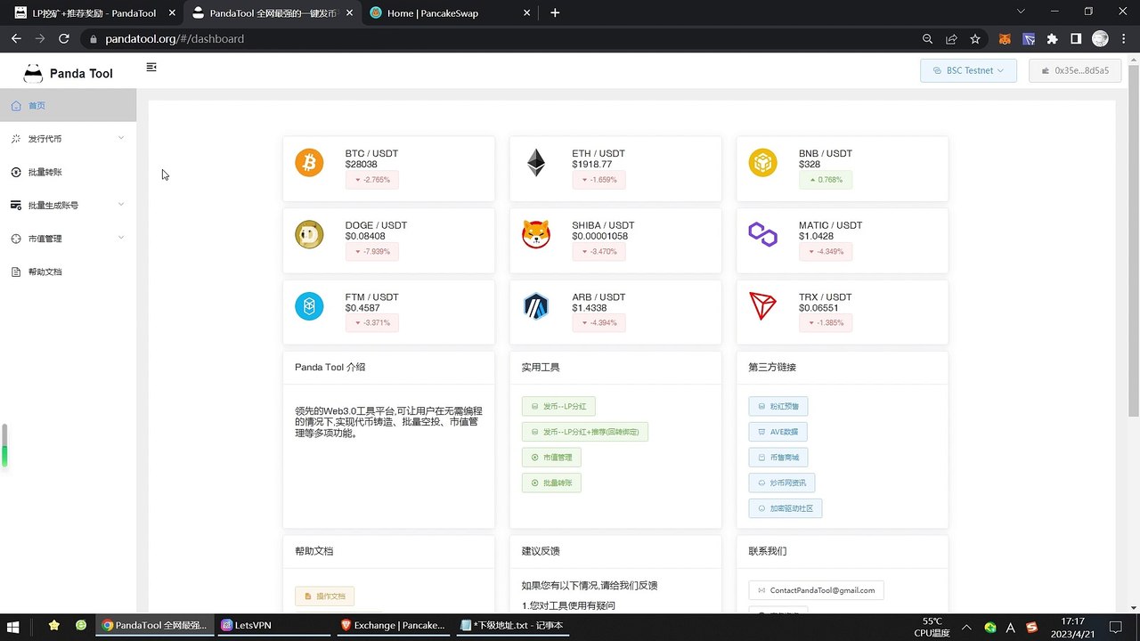Viewport: 1140px width, 641px height.
Task: Click the Tron TRX icon
Action: pyautogui.click(x=762, y=306)
